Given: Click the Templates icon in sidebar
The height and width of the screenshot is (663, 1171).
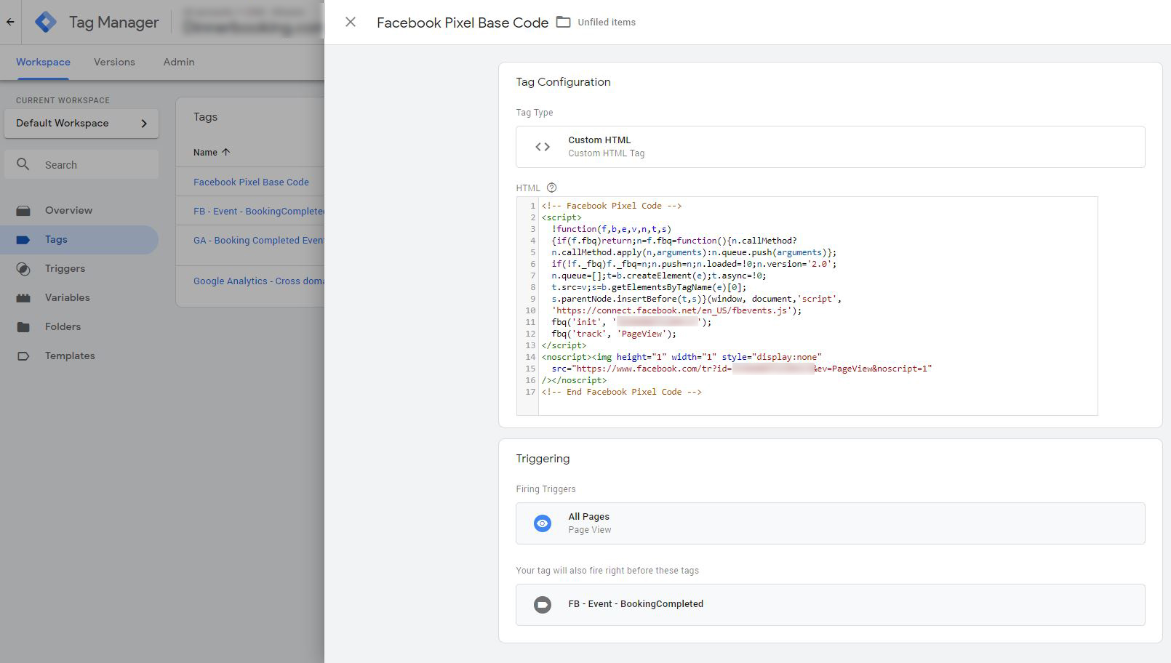Looking at the screenshot, I should [23, 356].
